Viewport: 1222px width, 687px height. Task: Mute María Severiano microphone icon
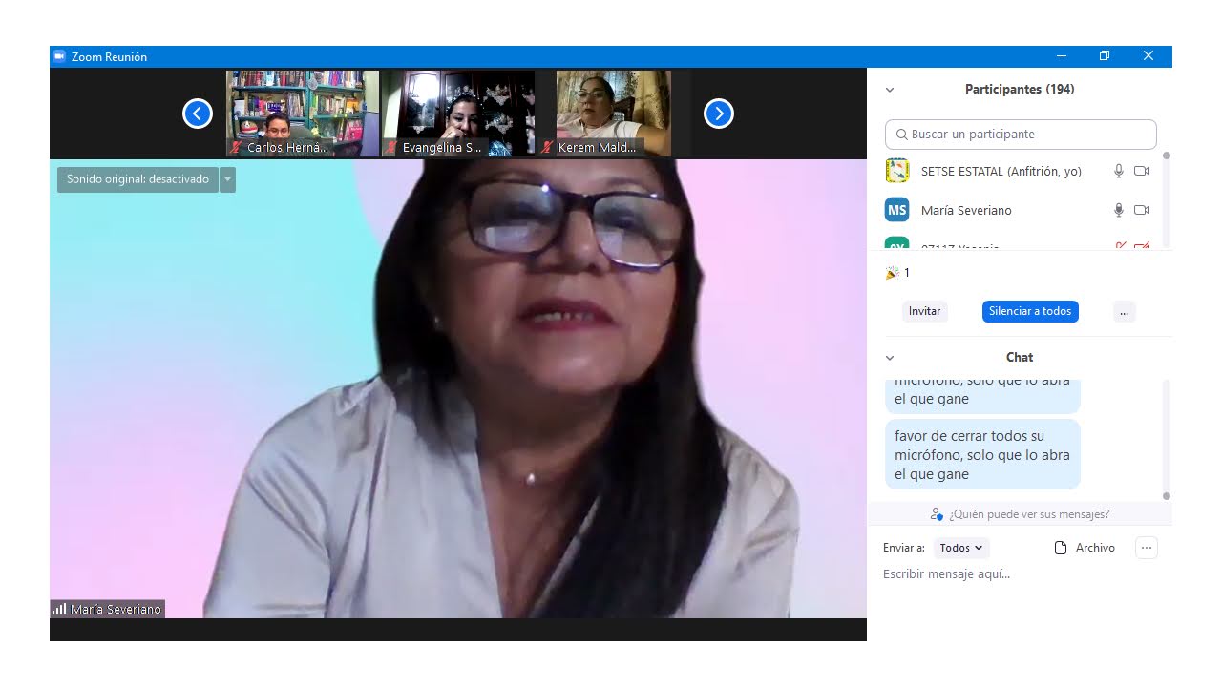(x=1119, y=210)
